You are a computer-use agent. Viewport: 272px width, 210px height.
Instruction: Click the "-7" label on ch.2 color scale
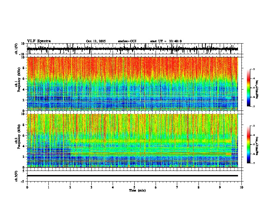point(253,163)
